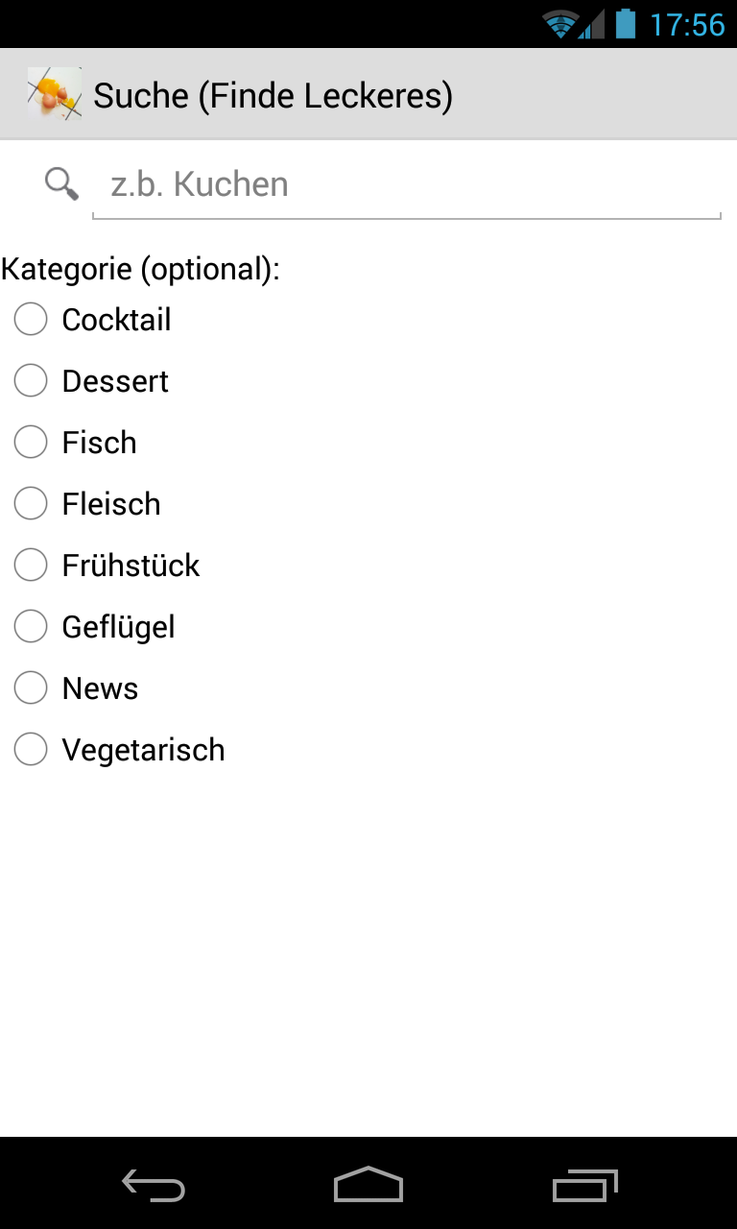Screen dimensions: 737x1229
Task: Open the recent apps overview icon
Action: [x=585, y=1186]
